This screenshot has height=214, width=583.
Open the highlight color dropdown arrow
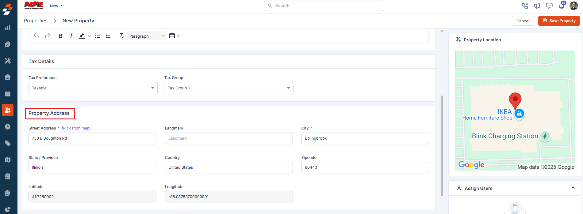89,36
